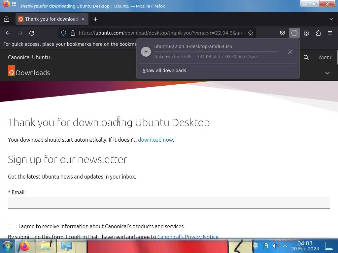Click the forward navigation arrow

pos(20,33)
